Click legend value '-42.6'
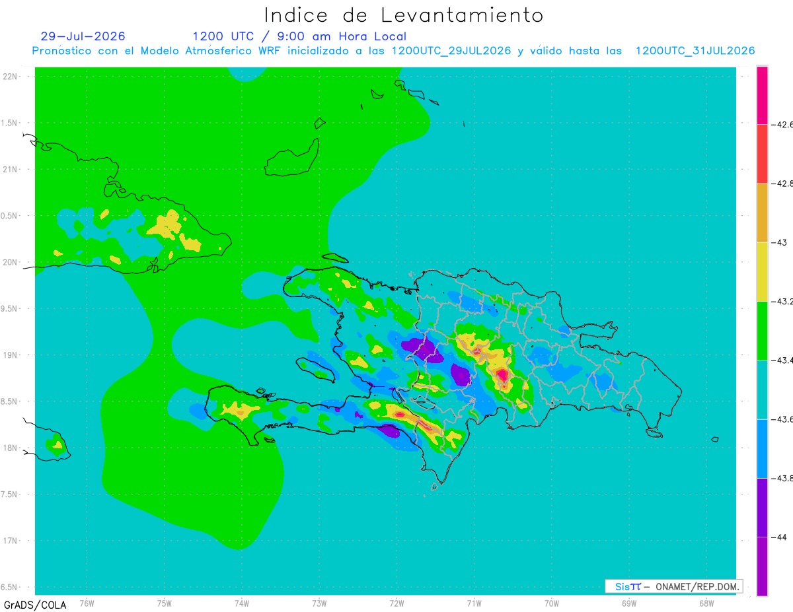 click(782, 124)
